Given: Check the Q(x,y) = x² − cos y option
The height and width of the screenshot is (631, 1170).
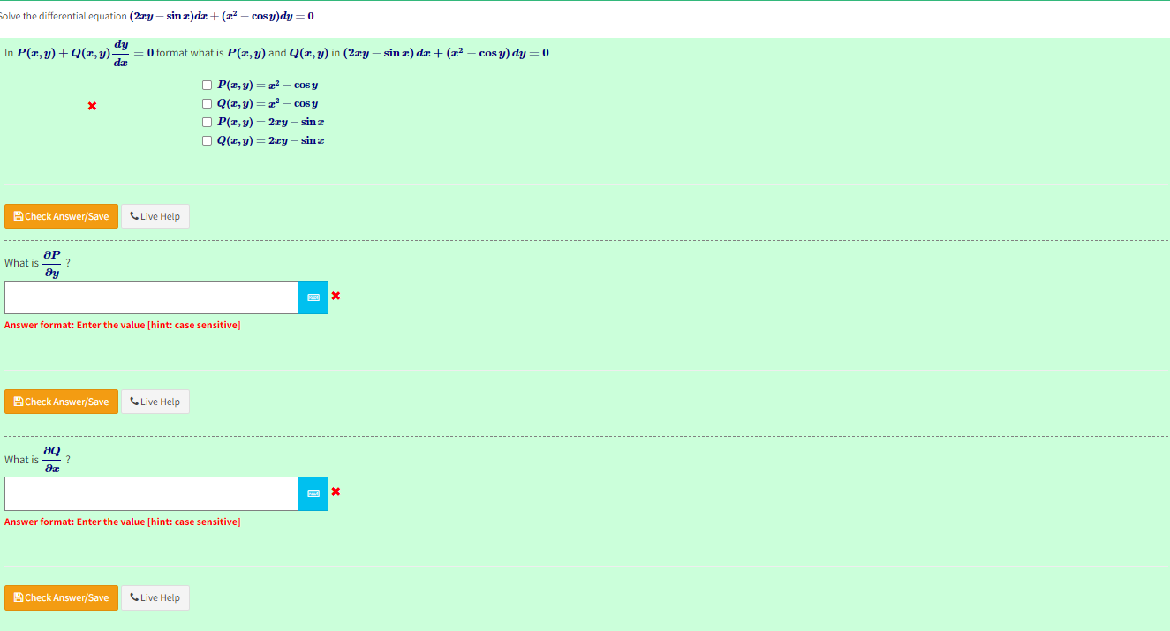Looking at the screenshot, I should [x=207, y=104].
